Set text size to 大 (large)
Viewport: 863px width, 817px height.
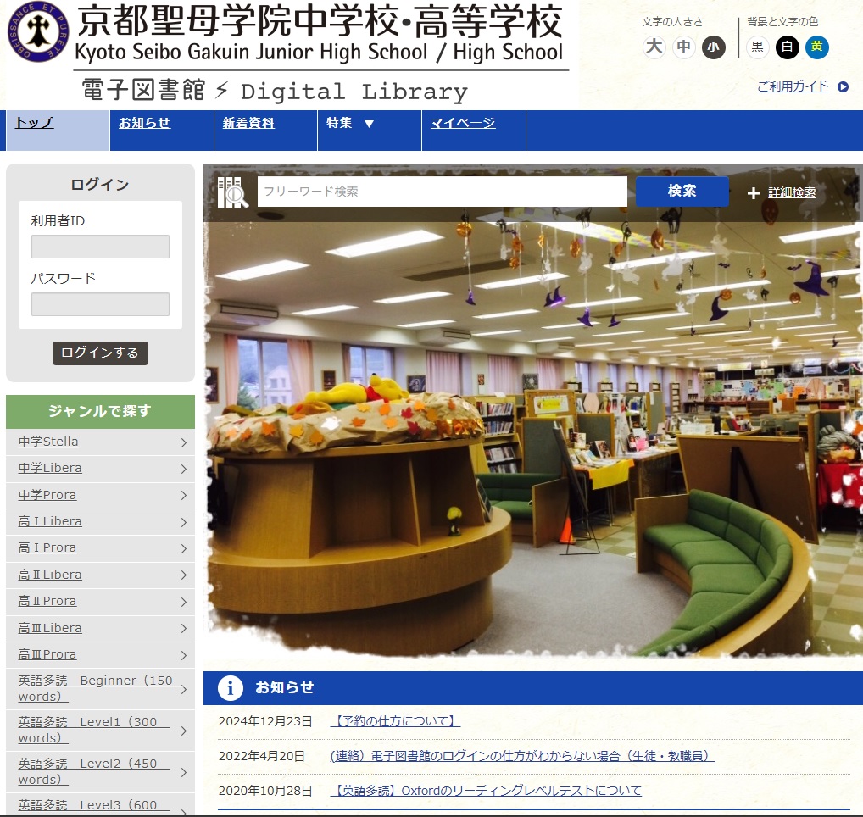click(x=654, y=47)
